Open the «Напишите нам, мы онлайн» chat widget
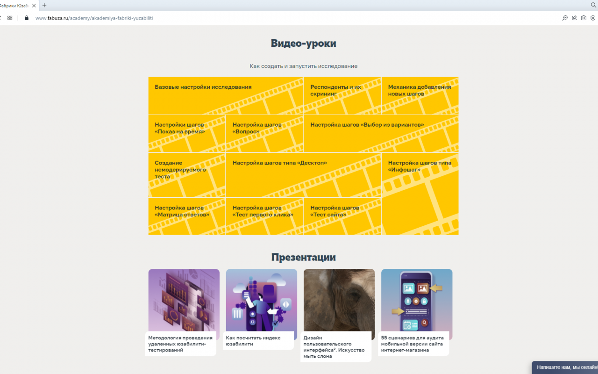The image size is (598, 374). pos(565,367)
